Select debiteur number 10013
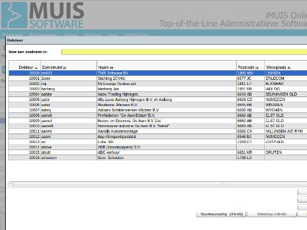This screenshot has width=307, height=230. pos(35,142)
